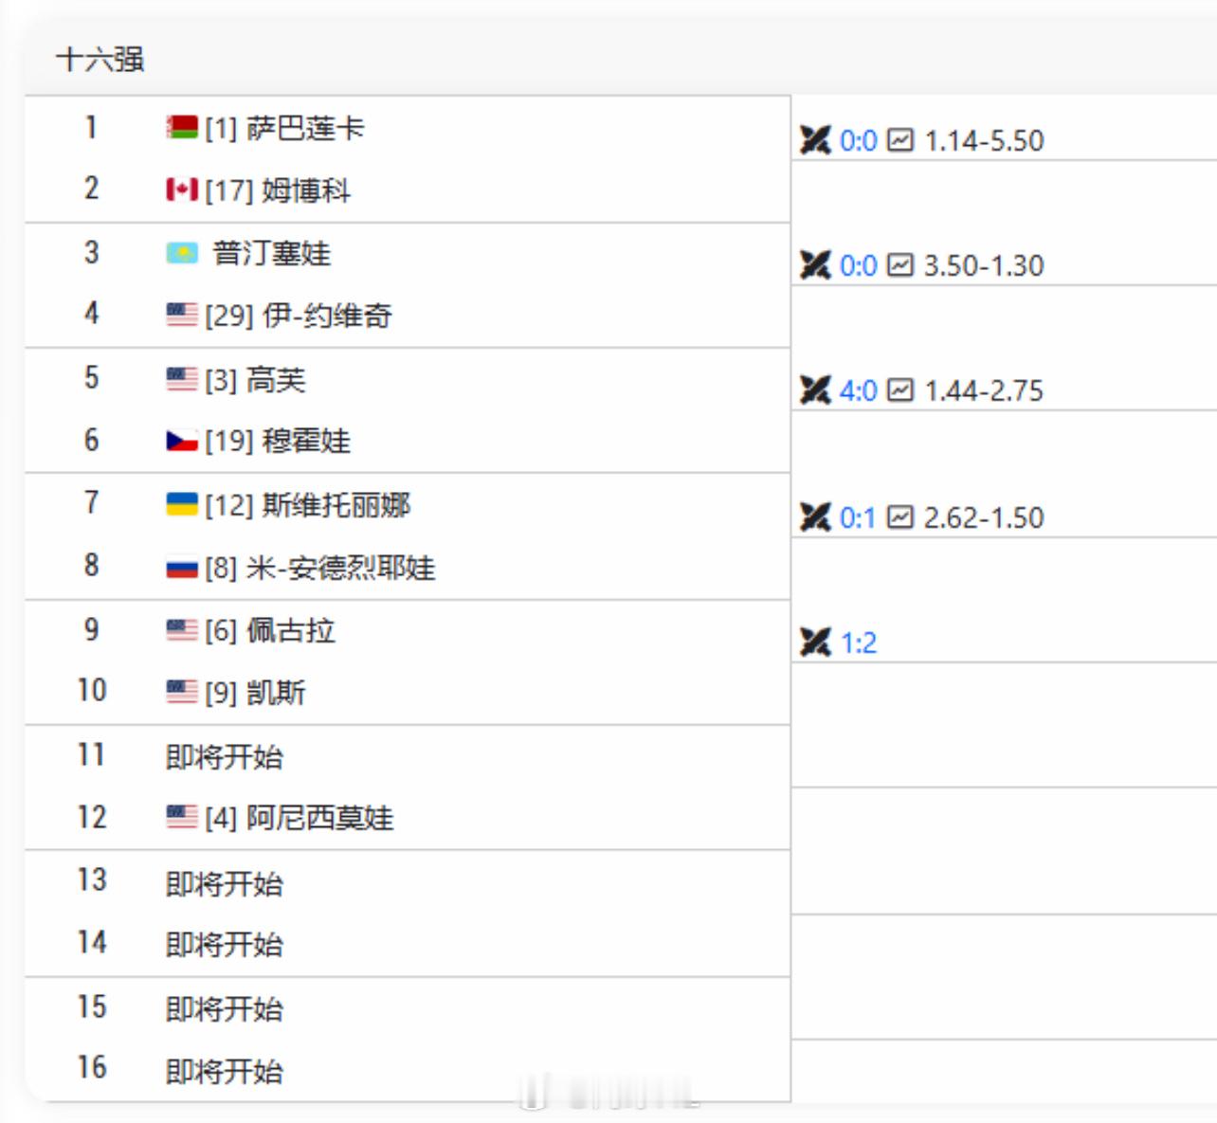Image resolution: width=1217 pixels, height=1123 pixels.
Task: Select player [1] 萨巴莲卡
Action: coord(304,128)
